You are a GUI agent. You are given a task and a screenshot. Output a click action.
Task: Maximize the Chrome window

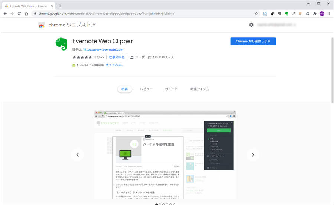point(318,3)
